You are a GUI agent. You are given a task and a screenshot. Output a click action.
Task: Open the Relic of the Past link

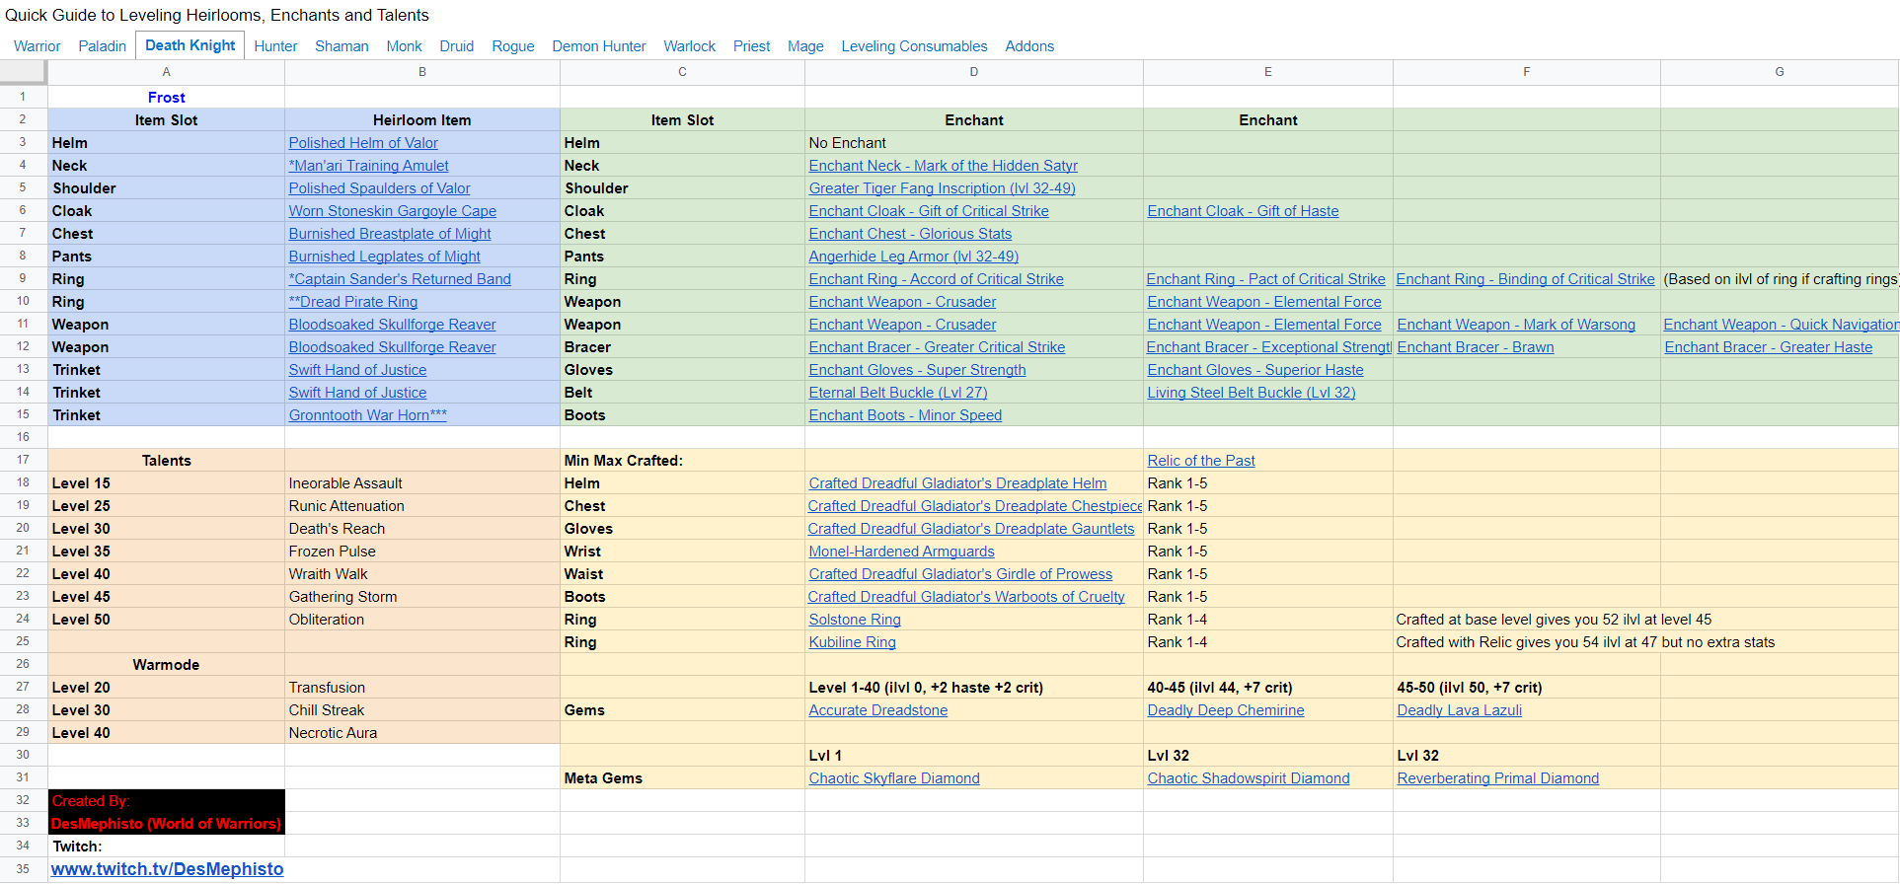click(1201, 461)
